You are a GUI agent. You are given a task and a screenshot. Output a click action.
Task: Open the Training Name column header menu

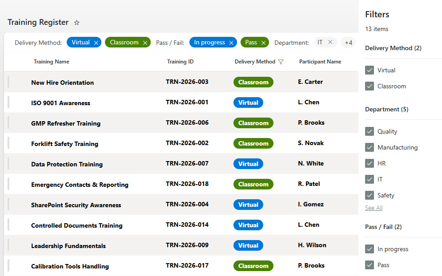52,62
